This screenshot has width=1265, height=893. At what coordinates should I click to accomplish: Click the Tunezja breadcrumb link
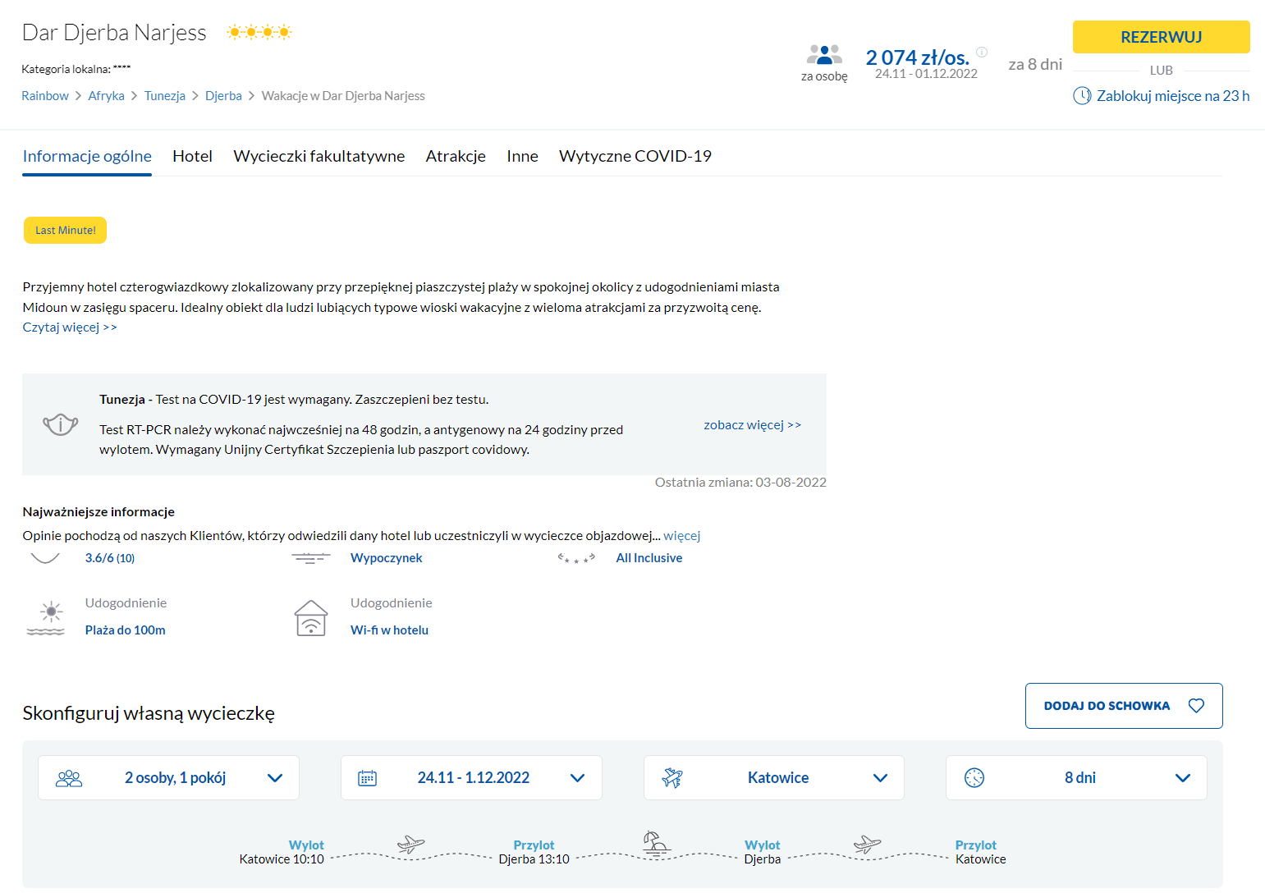point(165,96)
